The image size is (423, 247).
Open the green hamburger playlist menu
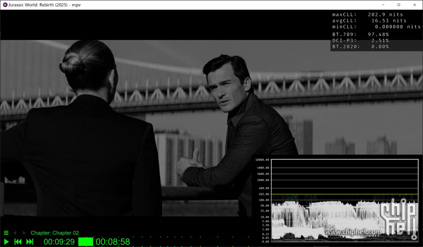6,233
